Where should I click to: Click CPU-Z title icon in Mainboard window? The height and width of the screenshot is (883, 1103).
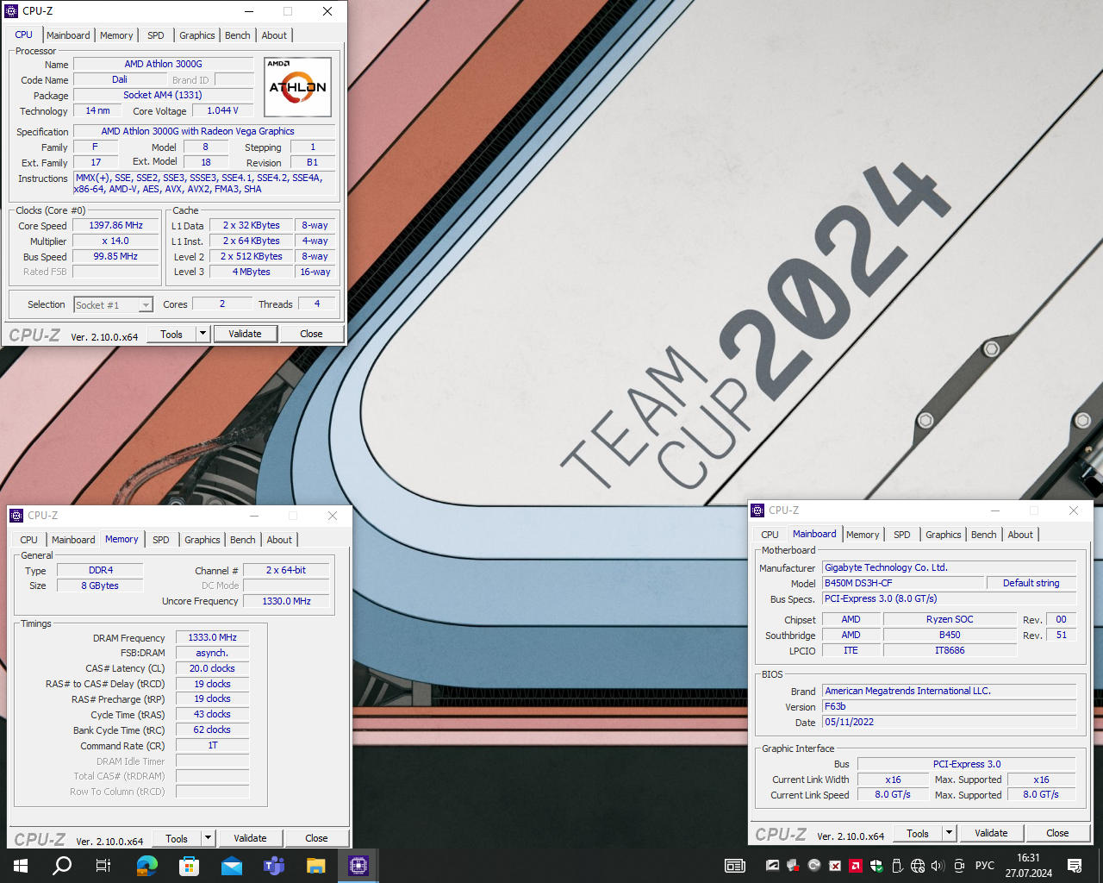[757, 510]
